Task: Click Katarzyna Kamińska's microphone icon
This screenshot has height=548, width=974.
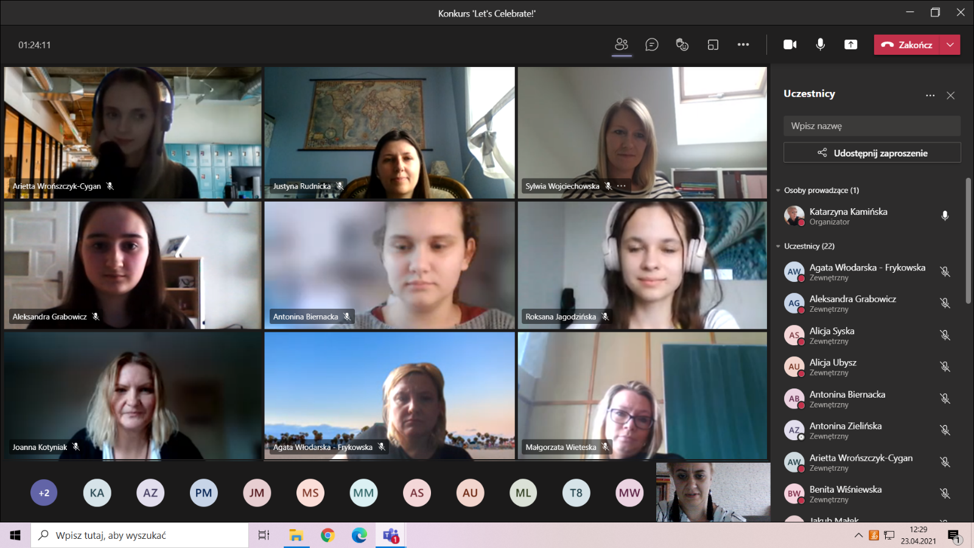Action: tap(945, 216)
